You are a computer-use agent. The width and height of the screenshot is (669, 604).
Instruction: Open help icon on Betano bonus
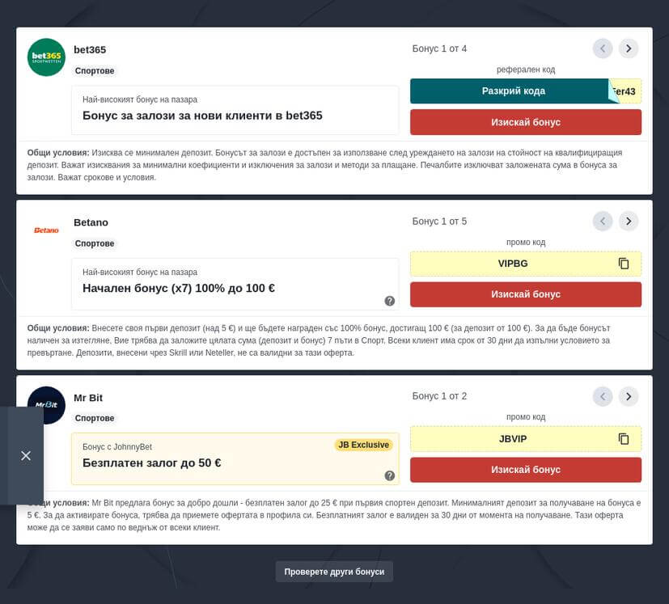(389, 301)
